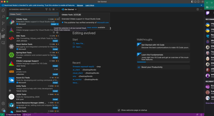Open Boost your Productivity walkthrough

(163, 67)
